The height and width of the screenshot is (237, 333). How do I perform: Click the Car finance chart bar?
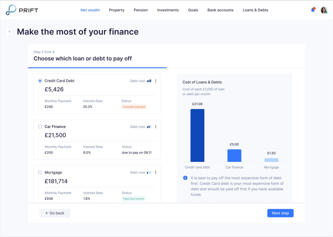tap(234, 155)
